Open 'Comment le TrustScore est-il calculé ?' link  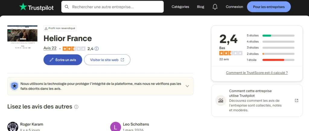point(257,73)
